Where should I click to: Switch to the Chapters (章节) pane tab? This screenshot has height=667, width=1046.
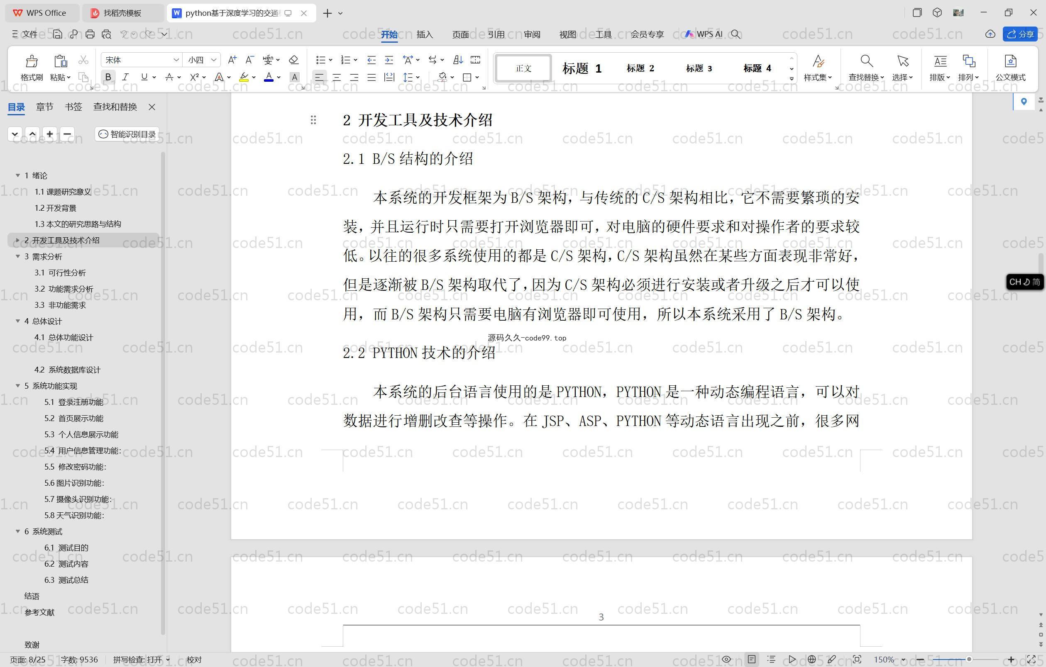(x=44, y=107)
